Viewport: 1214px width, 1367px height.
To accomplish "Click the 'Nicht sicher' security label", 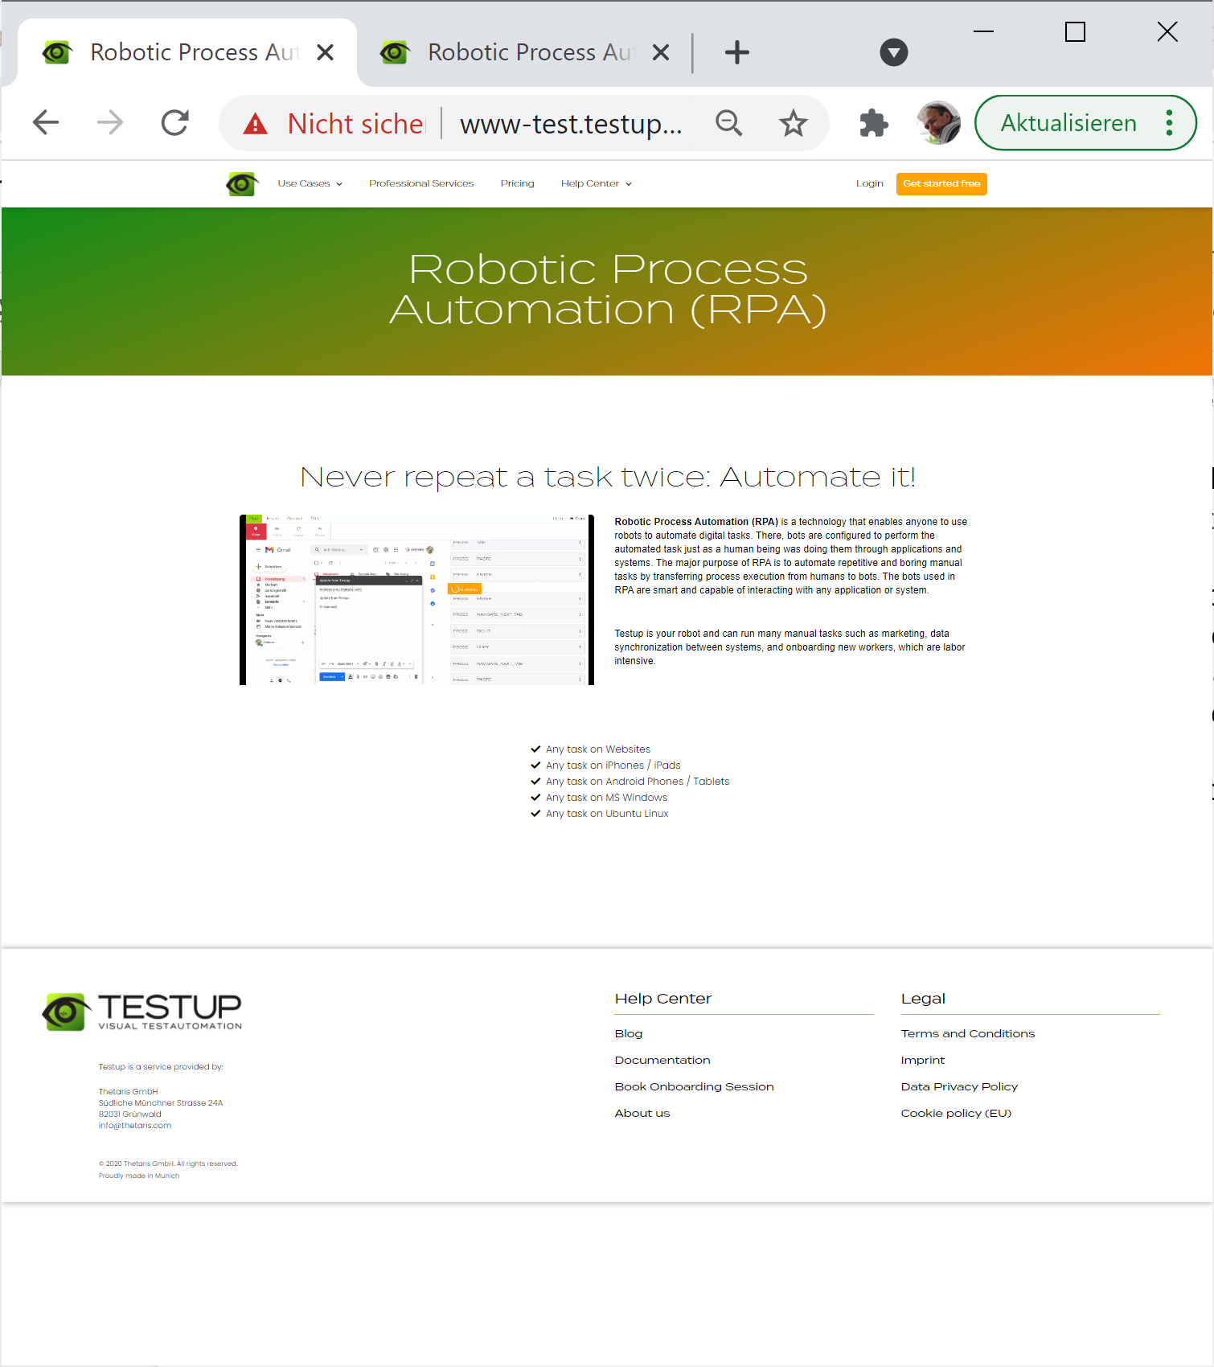I will (356, 124).
